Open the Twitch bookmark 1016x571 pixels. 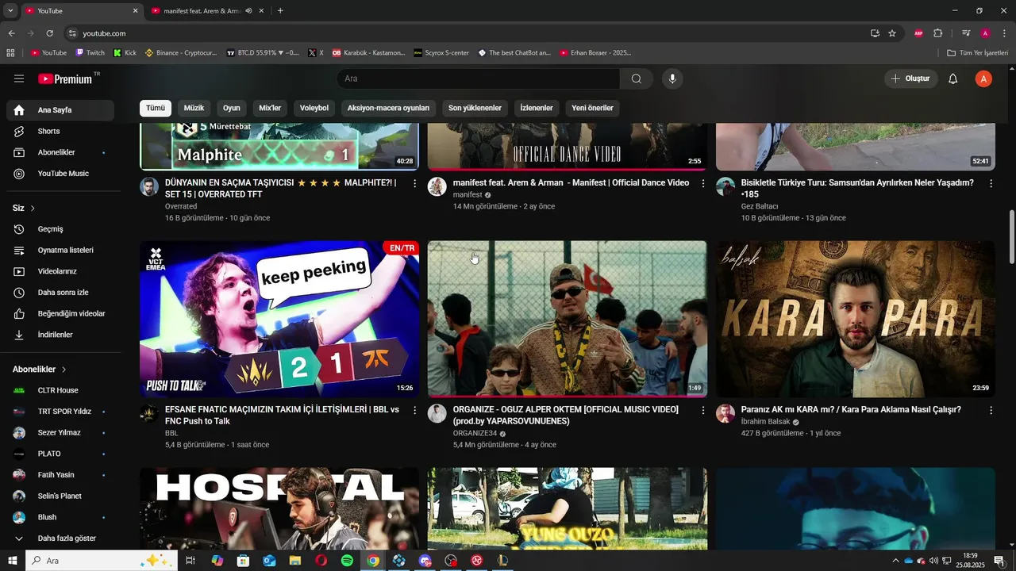(x=90, y=53)
